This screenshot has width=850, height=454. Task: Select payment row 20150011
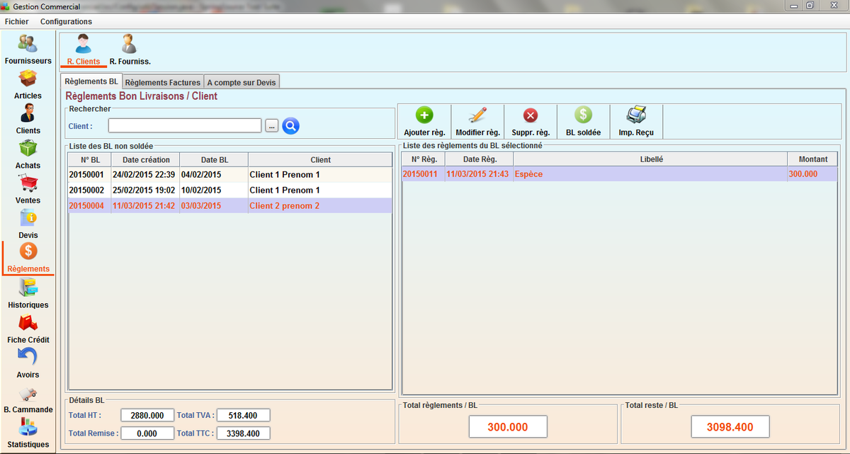[x=620, y=174]
